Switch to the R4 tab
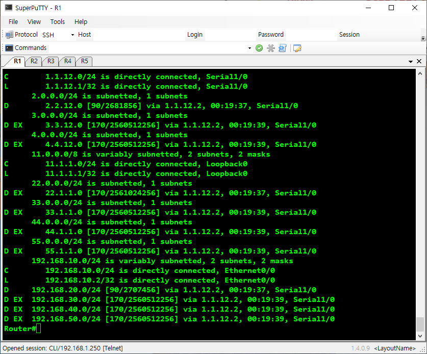The width and height of the screenshot is (427, 354). point(68,61)
